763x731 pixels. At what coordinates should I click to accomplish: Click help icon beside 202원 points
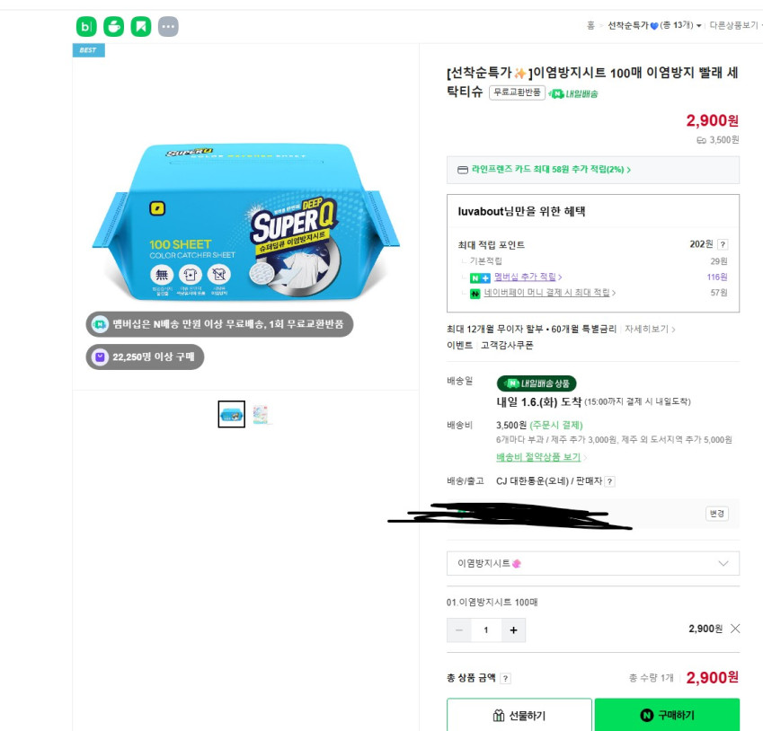723,244
